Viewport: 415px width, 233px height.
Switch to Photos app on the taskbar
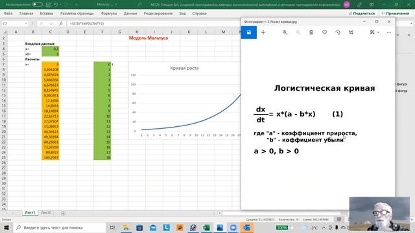coord(220,227)
